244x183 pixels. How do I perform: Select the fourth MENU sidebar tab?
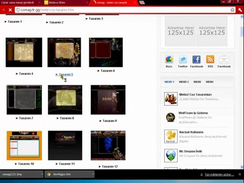210,82
